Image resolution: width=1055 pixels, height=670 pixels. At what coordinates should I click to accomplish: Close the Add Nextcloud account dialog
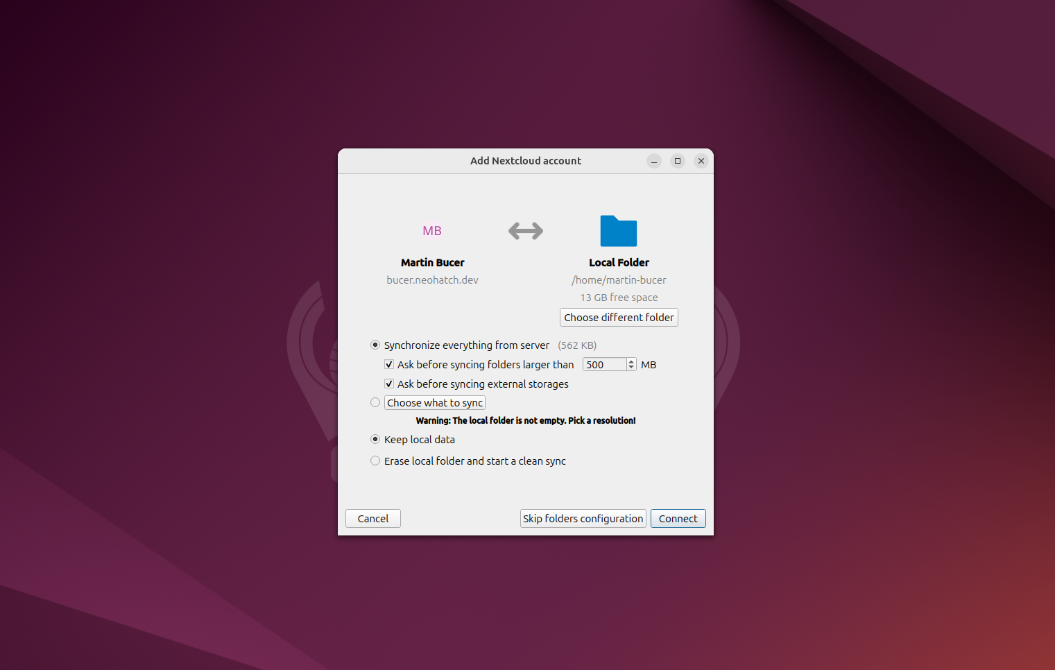pyautogui.click(x=701, y=161)
